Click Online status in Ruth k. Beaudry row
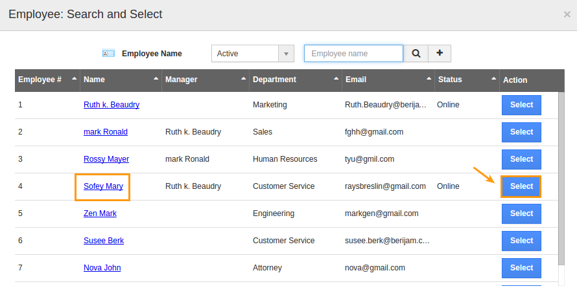 (448, 105)
